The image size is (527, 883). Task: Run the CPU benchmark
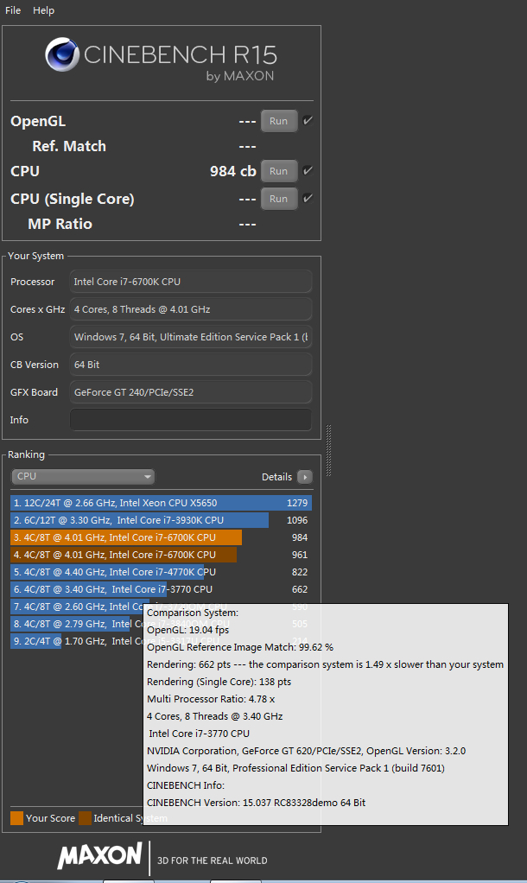[278, 171]
